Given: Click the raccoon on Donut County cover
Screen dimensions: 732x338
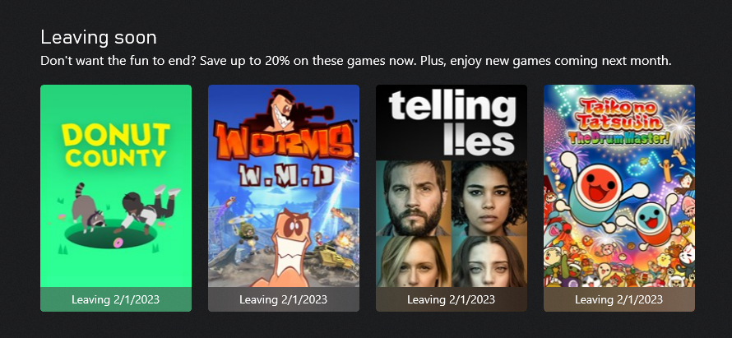Looking at the screenshot, I should click(88, 209).
